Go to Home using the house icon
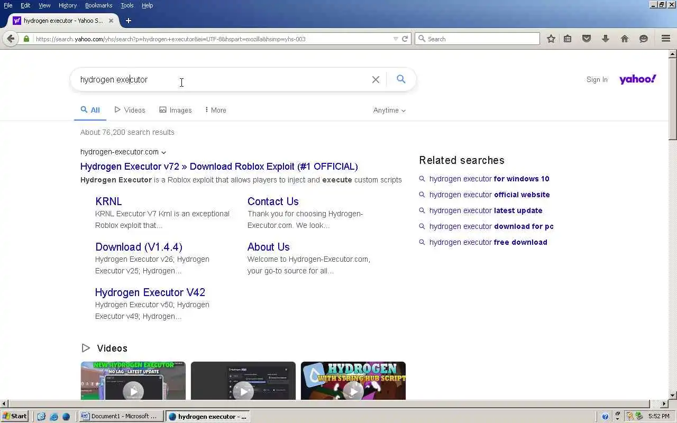This screenshot has width=677, height=423. (x=625, y=39)
